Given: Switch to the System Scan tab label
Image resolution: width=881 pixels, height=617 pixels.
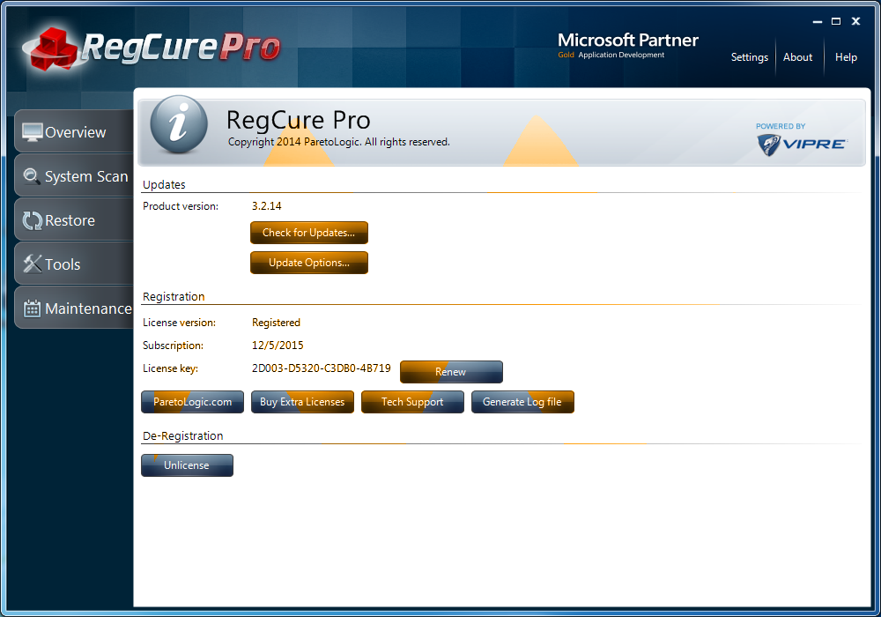Looking at the screenshot, I should tap(86, 176).
